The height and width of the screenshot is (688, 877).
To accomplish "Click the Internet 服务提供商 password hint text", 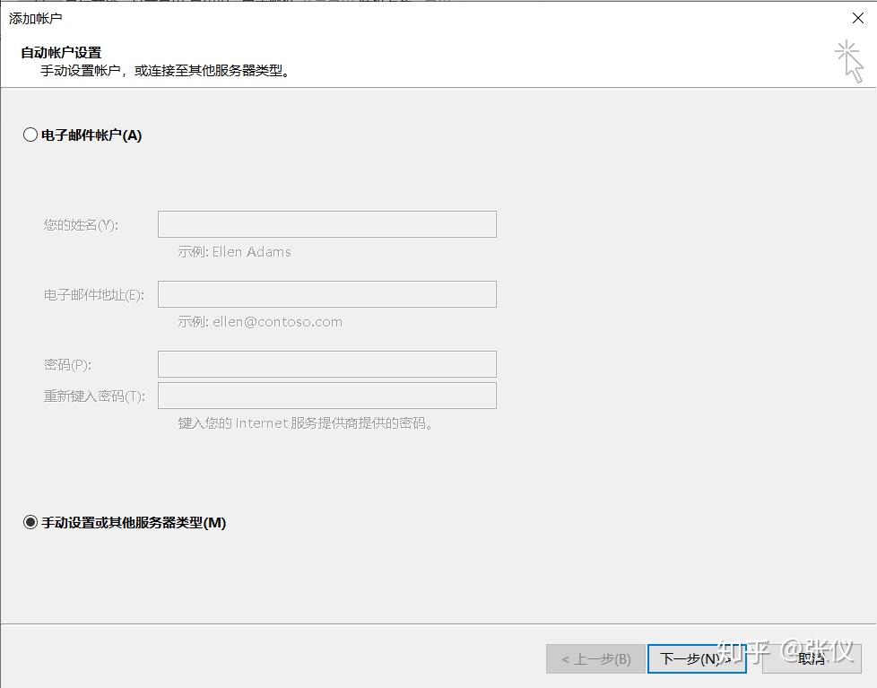I will tap(306, 422).
